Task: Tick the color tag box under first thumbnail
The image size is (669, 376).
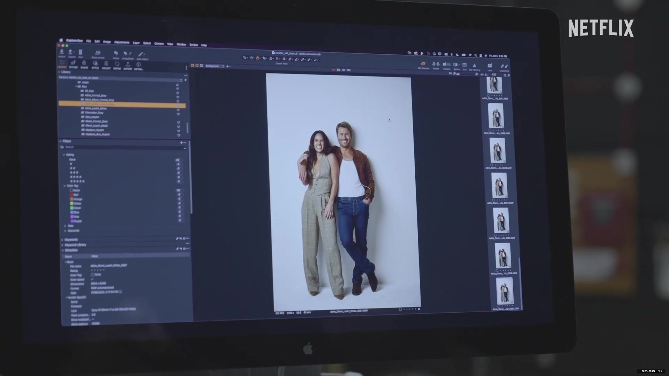Action: click(488, 95)
